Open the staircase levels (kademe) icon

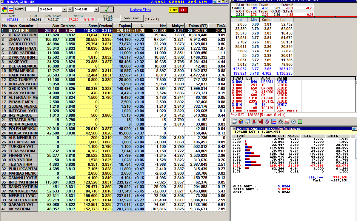(x=267, y=122)
